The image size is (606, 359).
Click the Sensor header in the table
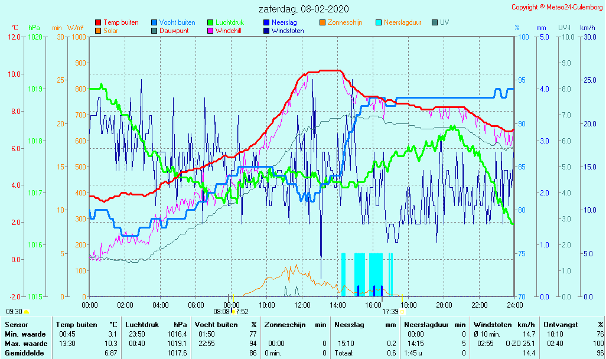coord(15,325)
